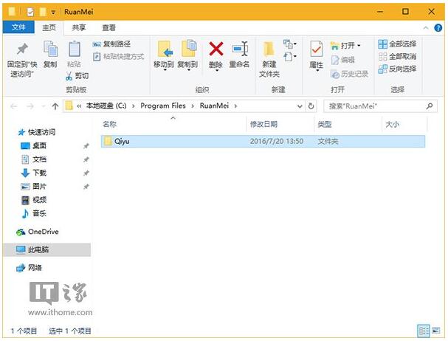Open Network (网络) in sidebar
The width and height of the screenshot is (448, 341).
coord(29,268)
